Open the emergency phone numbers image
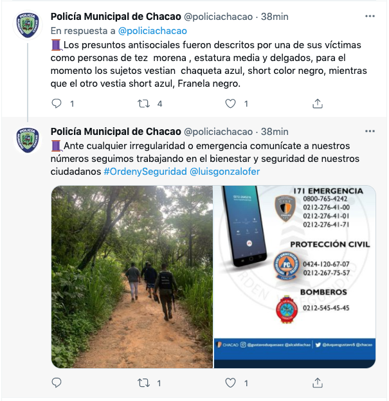Image resolution: width=389 pixels, height=401 pixels. pyautogui.click(x=294, y=276)
